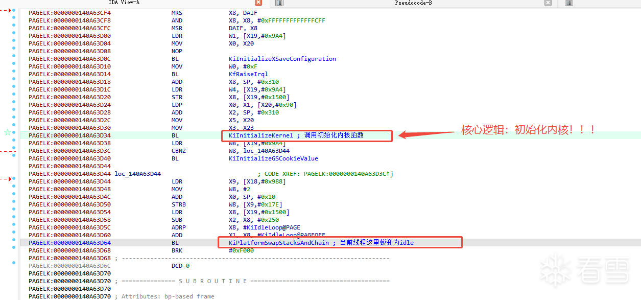
Task: Click the S U B R O U T I N E separator line
Action: [x=252, y=281]
